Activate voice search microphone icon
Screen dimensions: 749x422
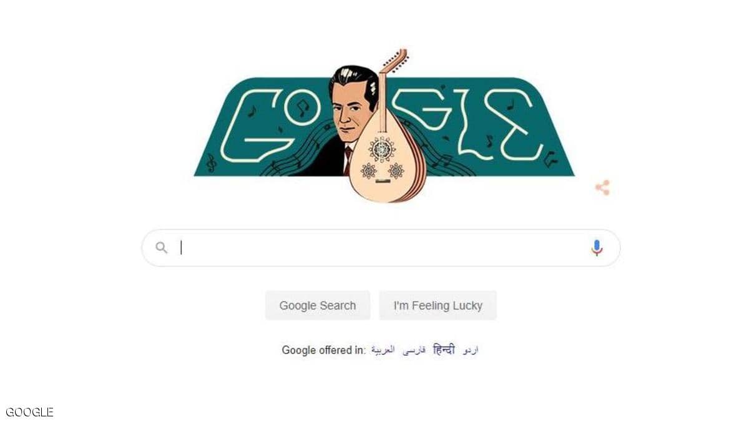[597, 248]
